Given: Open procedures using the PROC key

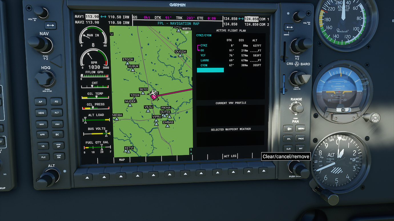Looking at the screenshot, I should click(301, 139).
